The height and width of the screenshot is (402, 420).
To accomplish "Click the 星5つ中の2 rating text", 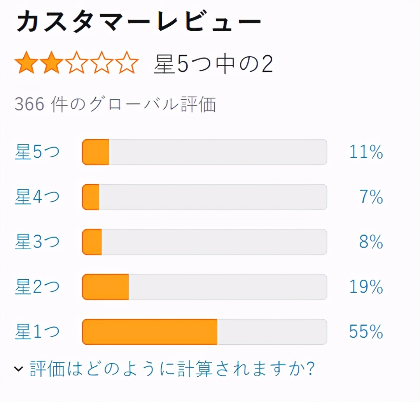I will pos(213,64).
